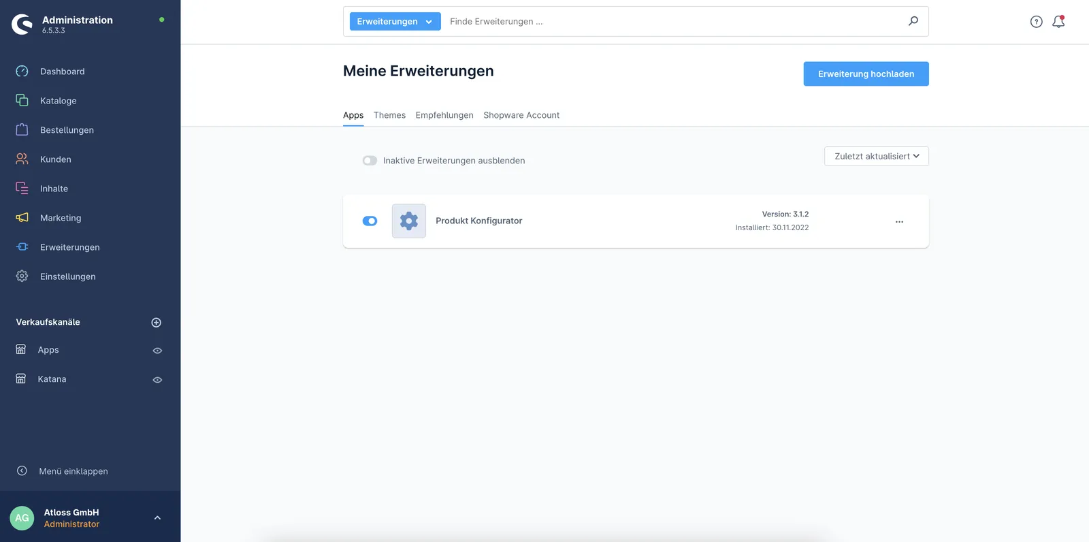The height and width of the screenshot is (542, 1089).
Task: Toggle visibility eye for Apps channel
Action: (157, 351)
